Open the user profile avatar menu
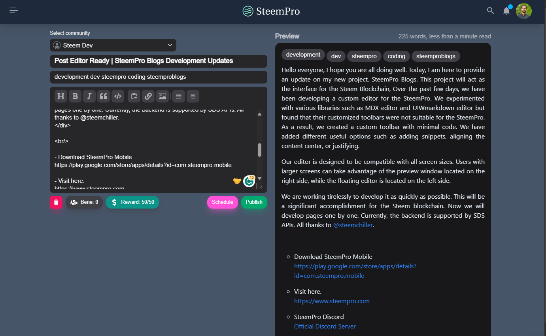 point(524,11)
